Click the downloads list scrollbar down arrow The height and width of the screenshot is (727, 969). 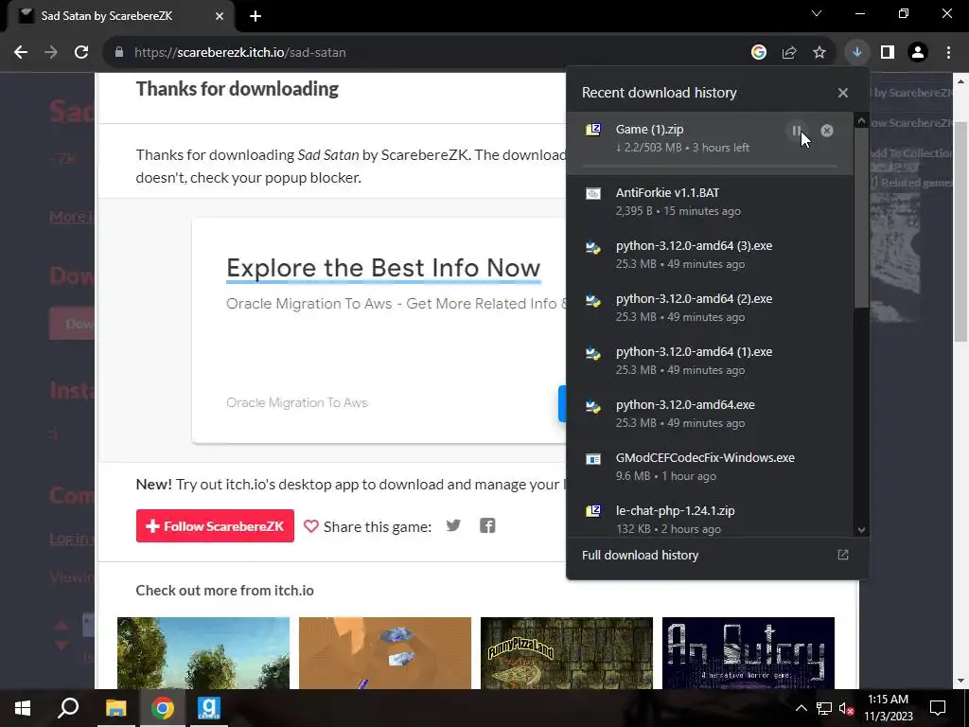861,530
